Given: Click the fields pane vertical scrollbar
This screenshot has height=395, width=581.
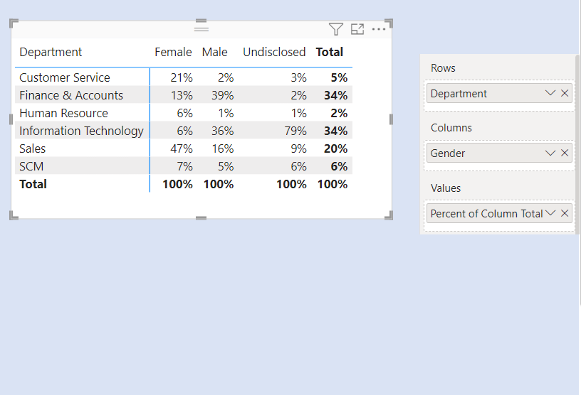Looking at the screenshot, I should click(x=577, y=142).
